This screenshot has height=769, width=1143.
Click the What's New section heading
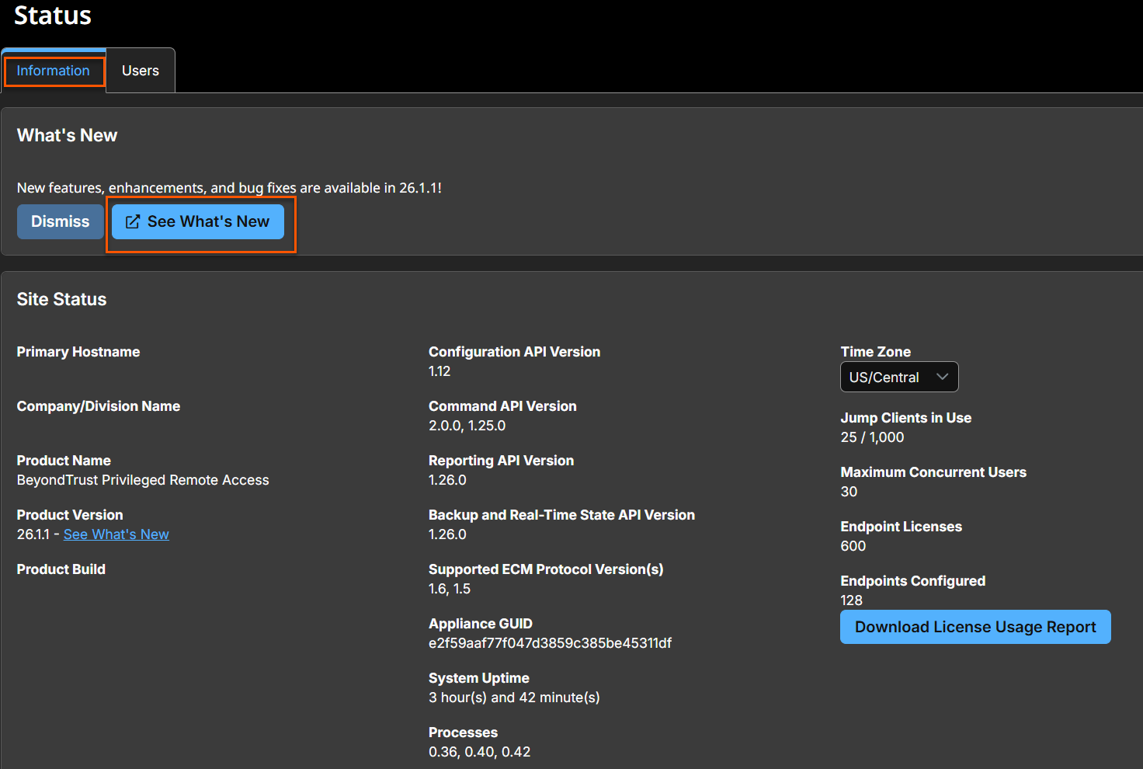(x=67, y=135)
